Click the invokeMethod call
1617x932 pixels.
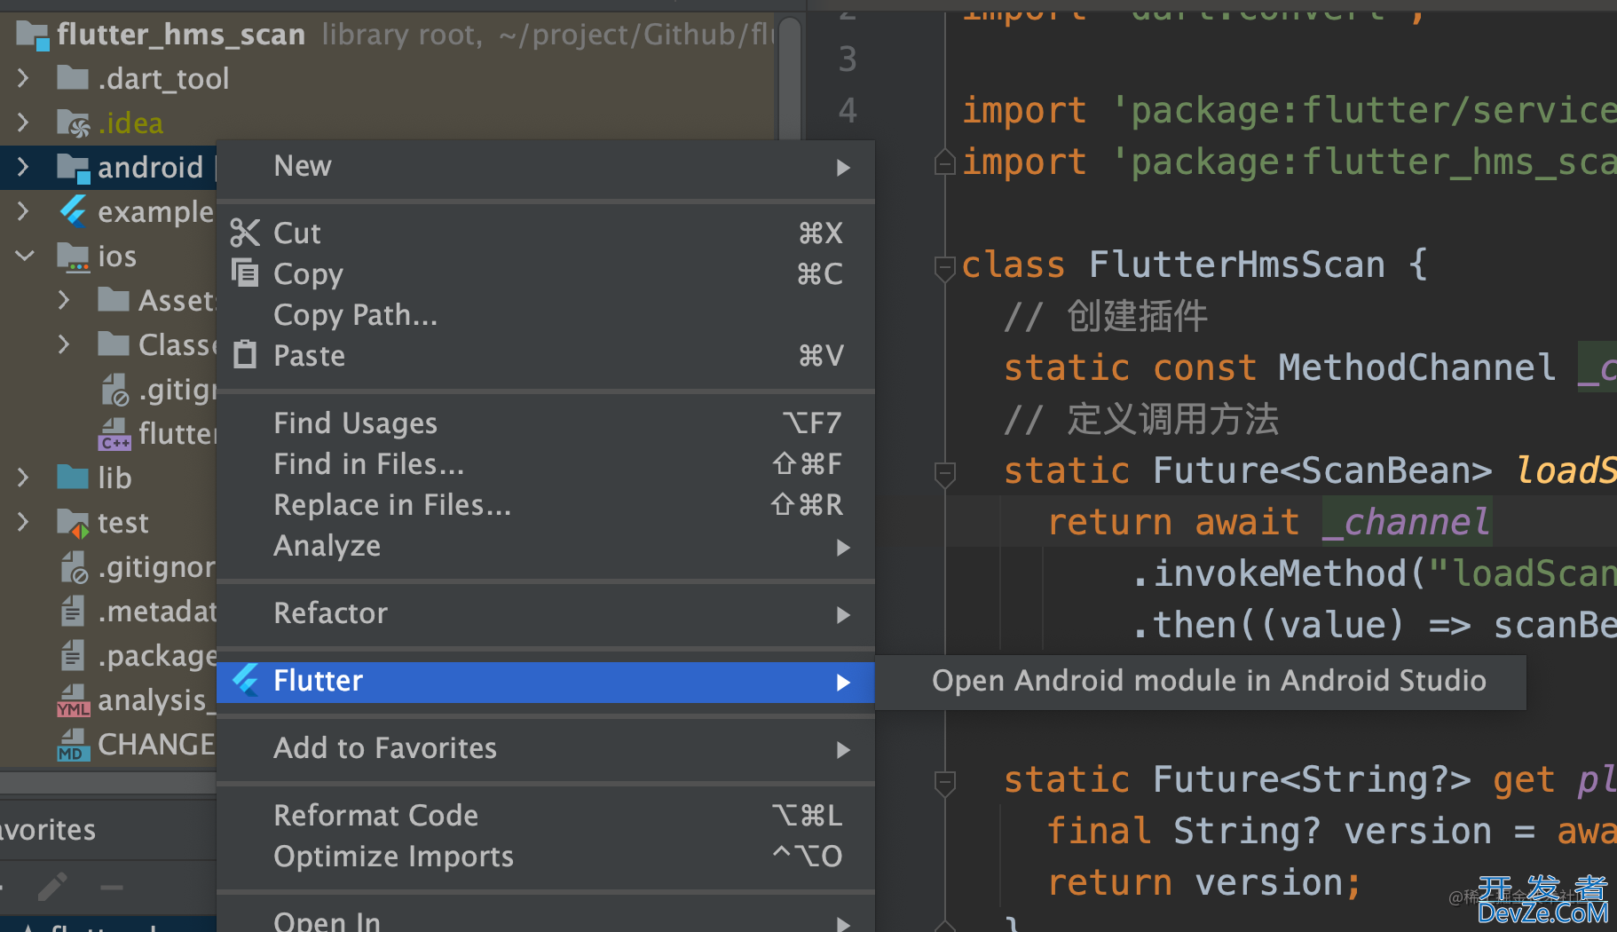coord(1280,573)
